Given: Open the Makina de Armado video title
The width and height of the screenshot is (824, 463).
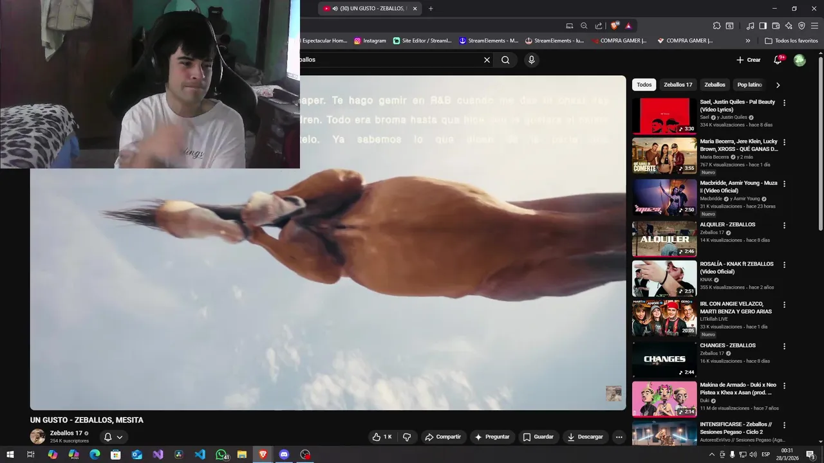Looking at the screenshot, I should [x=738, y=388].
